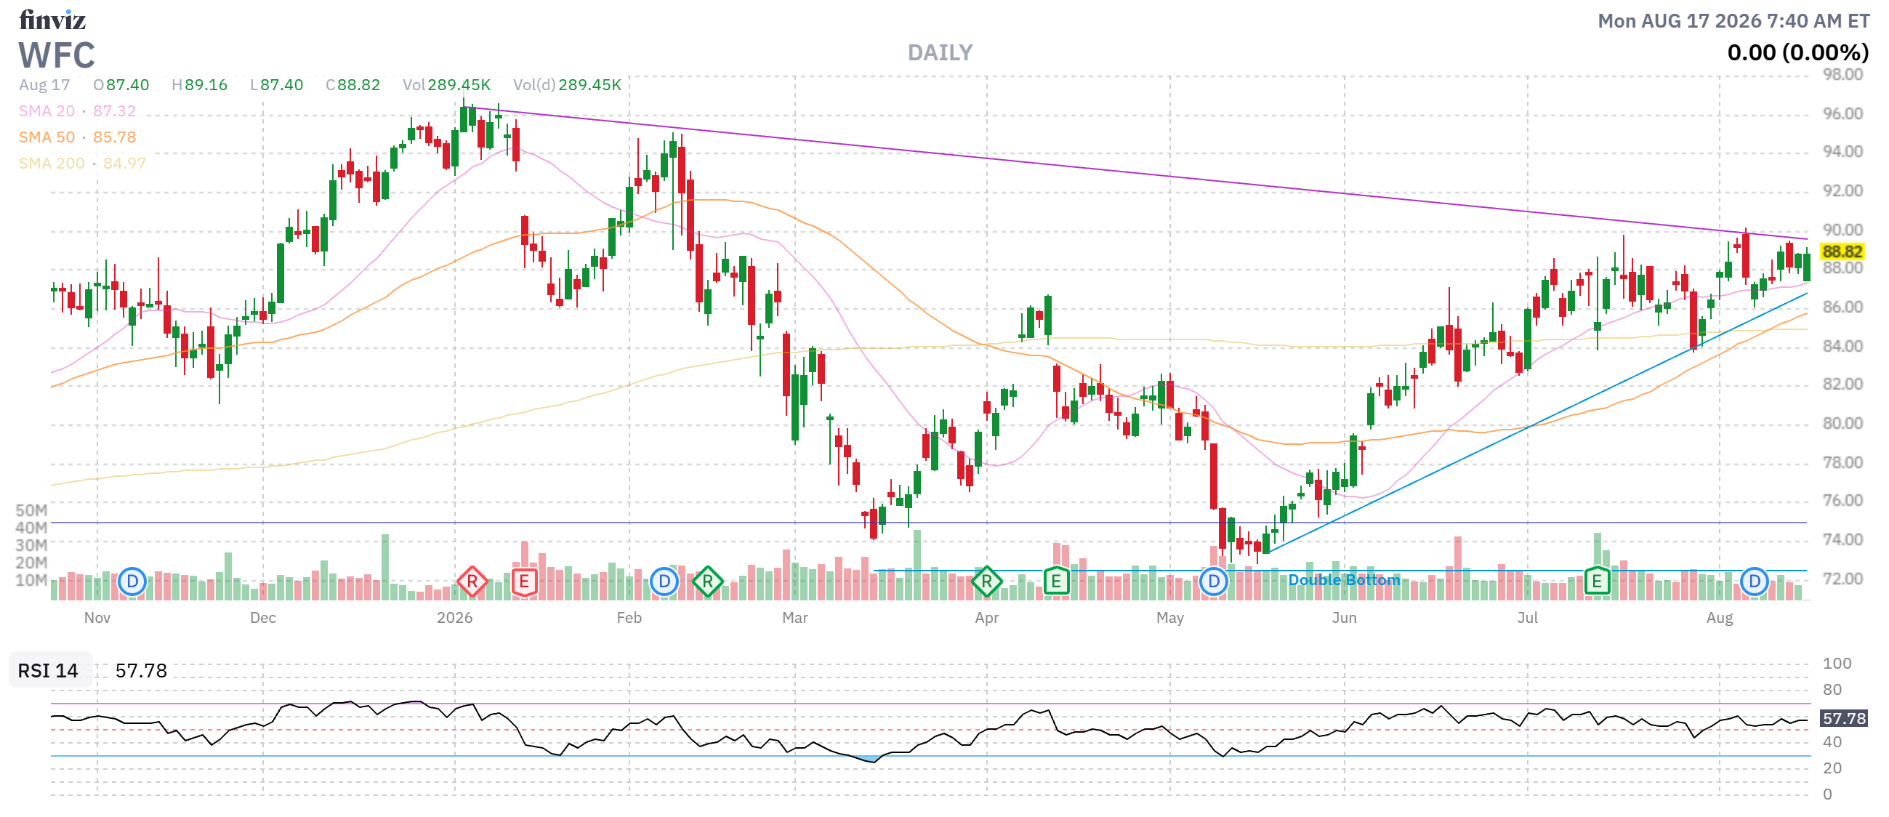
Task: Click the Mar label on the time axis
Action: (794, 618)
